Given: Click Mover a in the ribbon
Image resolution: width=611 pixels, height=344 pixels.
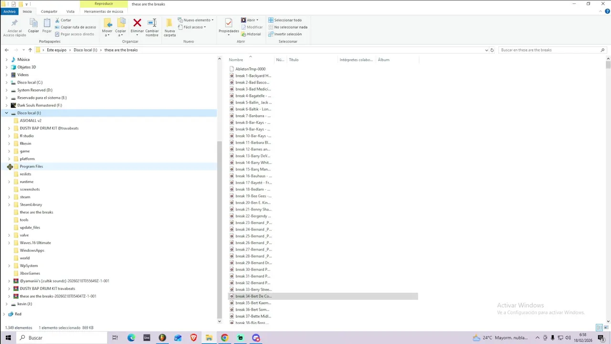Looking at the screenshot, I should [x=107, y=28].
